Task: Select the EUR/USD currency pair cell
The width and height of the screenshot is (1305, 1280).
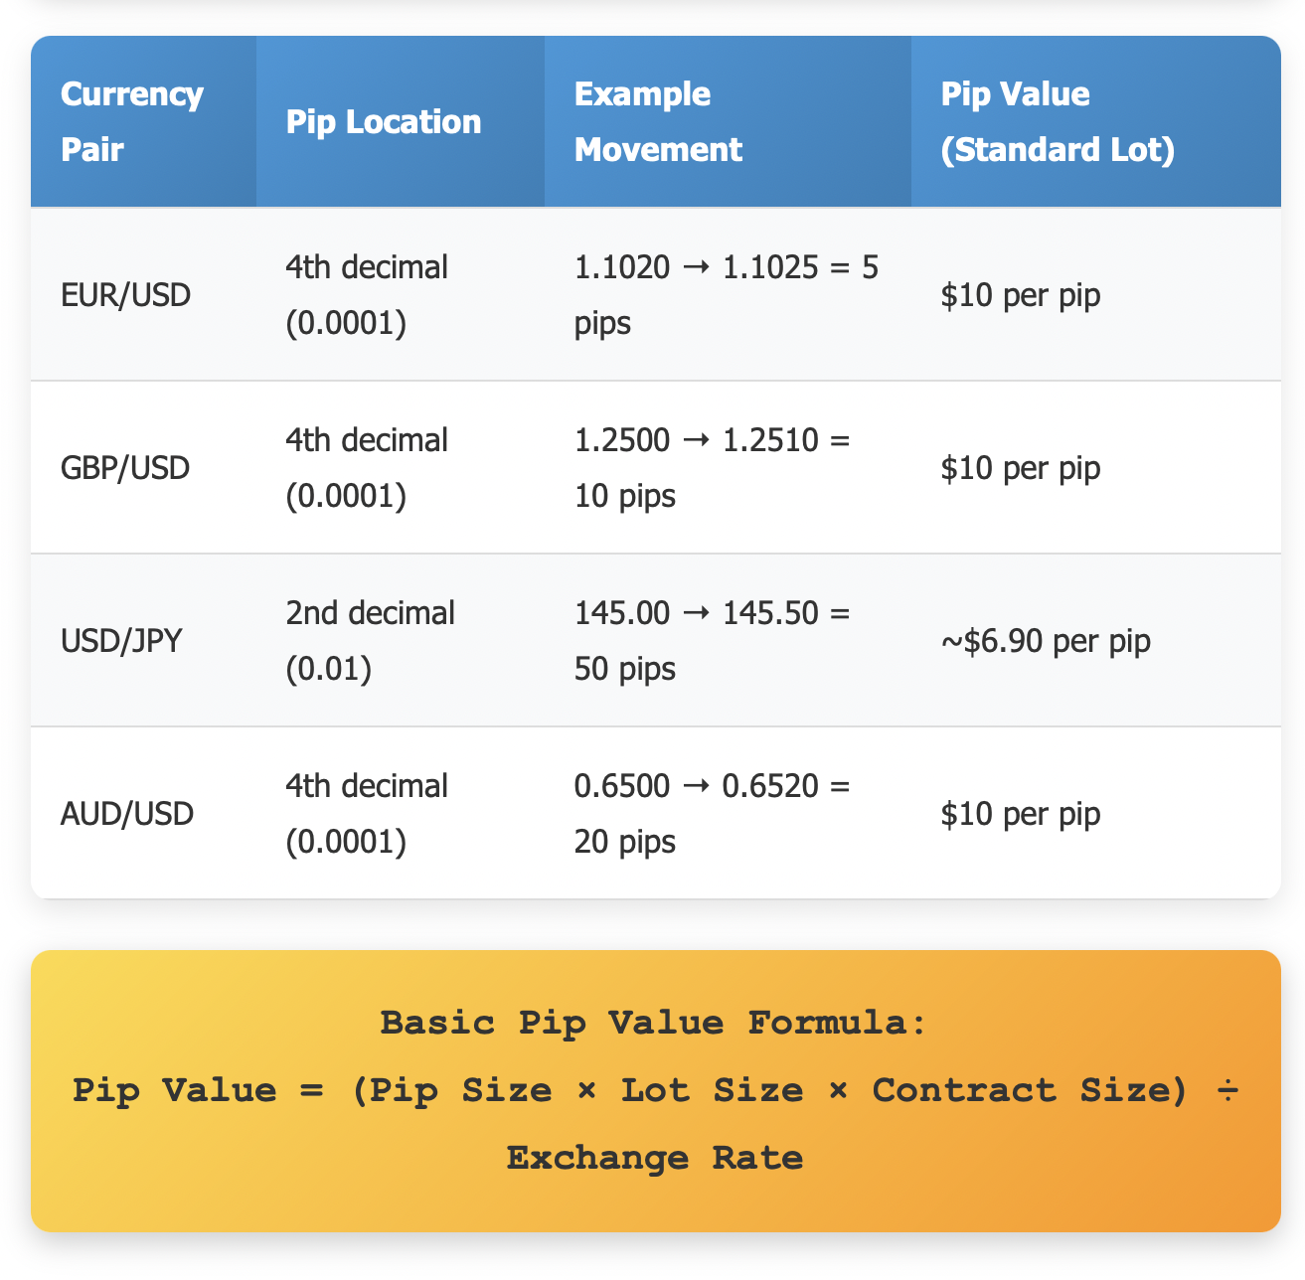Action: [143, 294]
